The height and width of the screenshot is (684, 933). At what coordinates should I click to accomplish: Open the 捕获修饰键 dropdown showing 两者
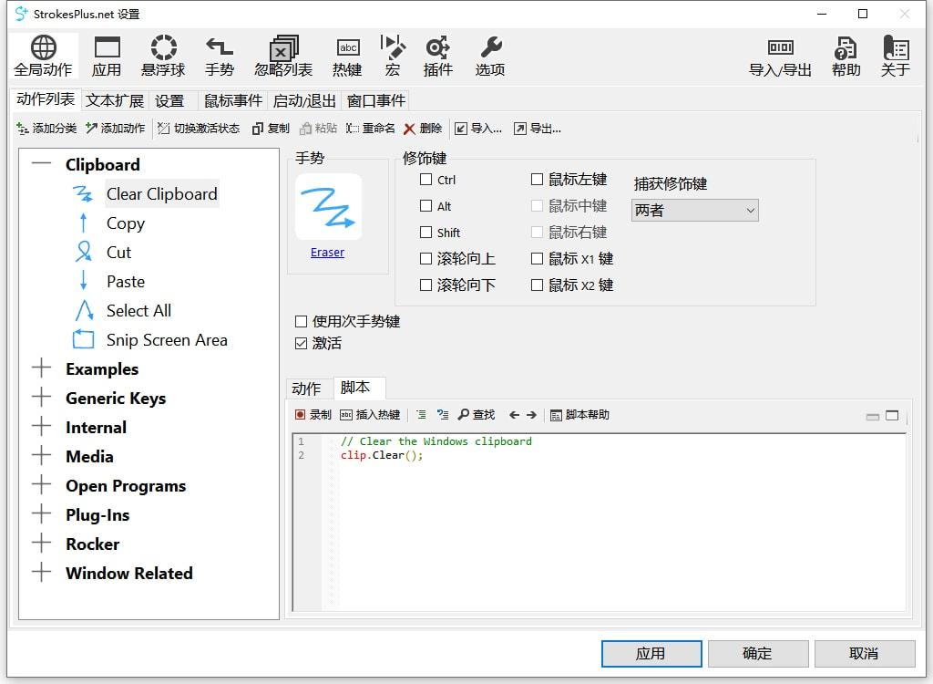(x=694, y=210)
